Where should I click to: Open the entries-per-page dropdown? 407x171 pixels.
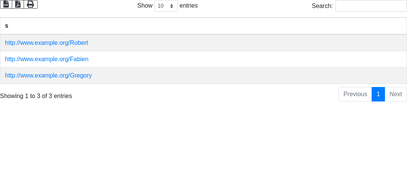166,6
